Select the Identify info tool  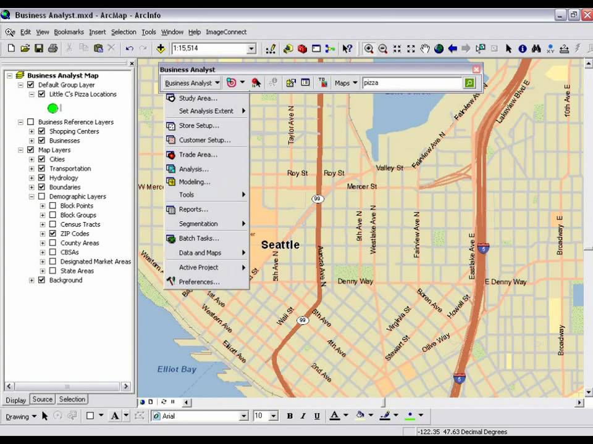coord(523,49)
